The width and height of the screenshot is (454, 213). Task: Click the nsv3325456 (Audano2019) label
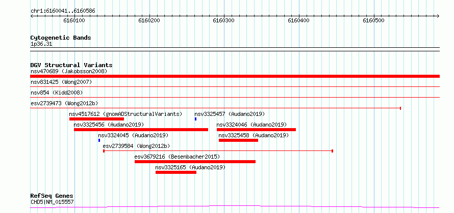(x=109, y=125)
